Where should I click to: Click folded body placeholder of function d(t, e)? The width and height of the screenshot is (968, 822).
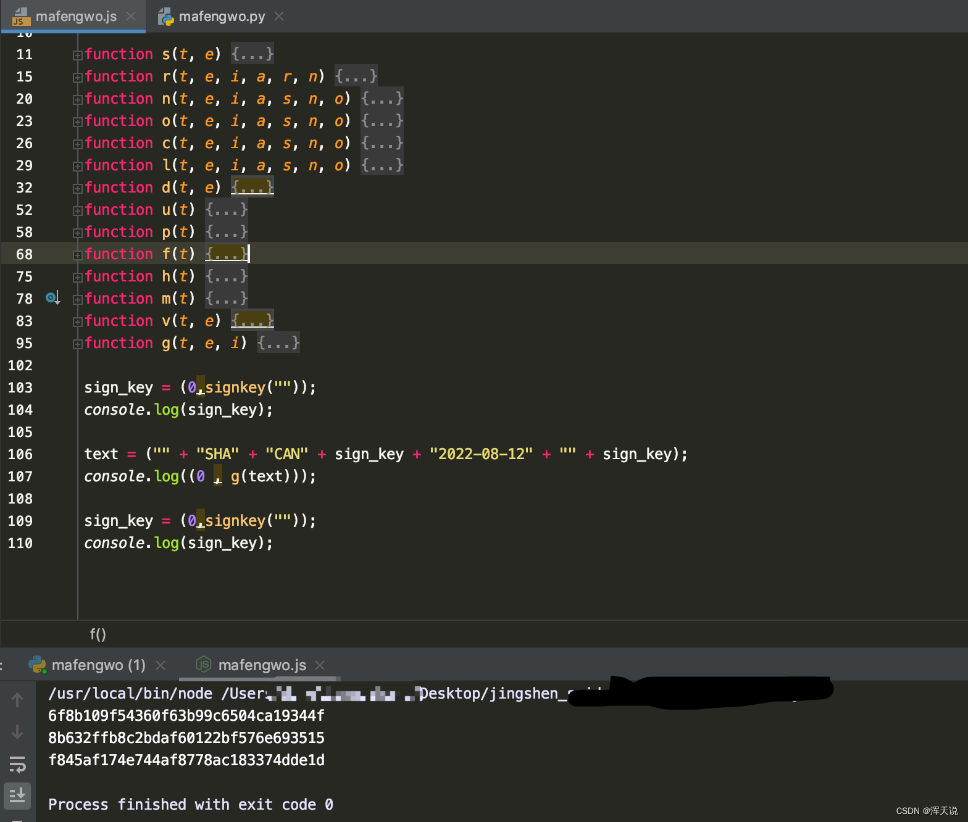pos(252,187)
